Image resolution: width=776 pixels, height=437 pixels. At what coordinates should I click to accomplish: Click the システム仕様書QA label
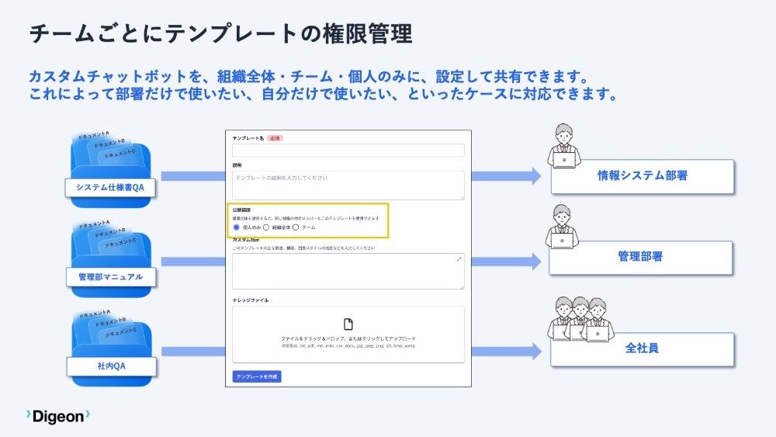[110, 188]
